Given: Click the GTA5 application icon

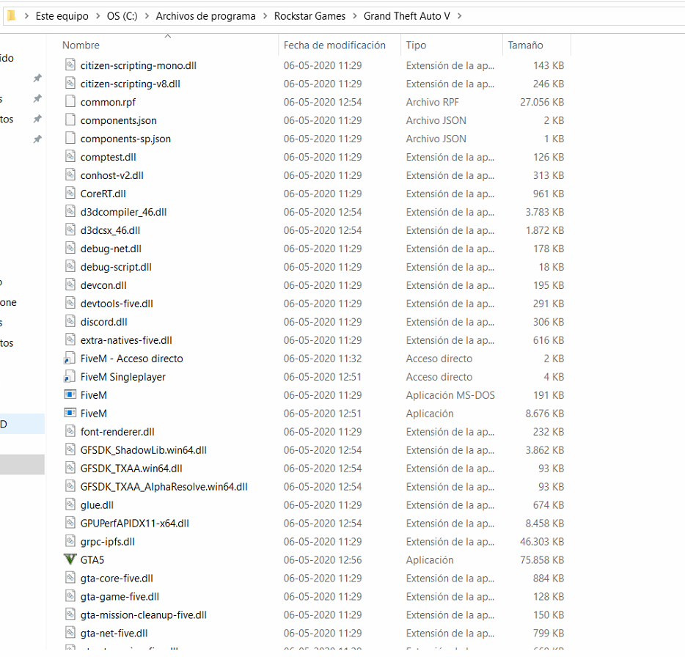Looking at the screenshot, I should tap(70, 560).
